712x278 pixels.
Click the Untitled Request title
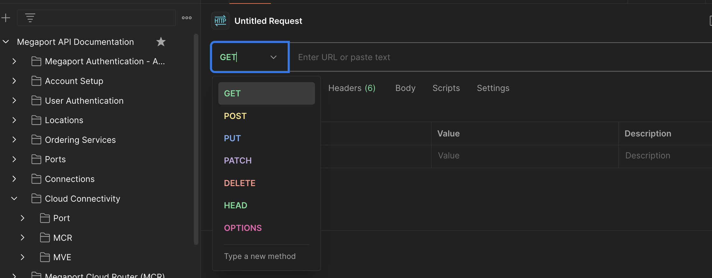(x=268, y=21)
